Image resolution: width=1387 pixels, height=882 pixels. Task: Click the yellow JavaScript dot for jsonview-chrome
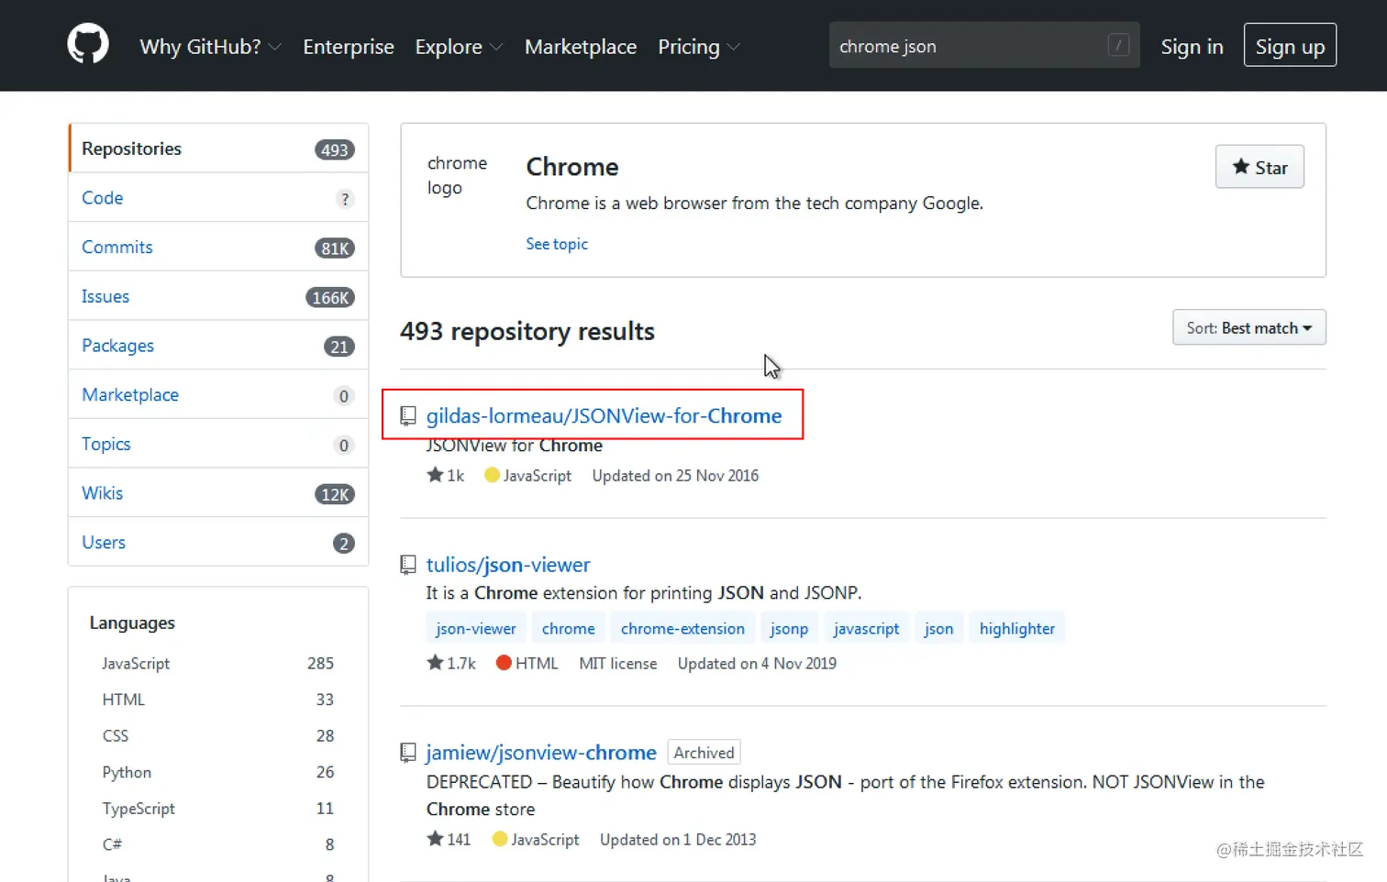click(x=500, y=838)
